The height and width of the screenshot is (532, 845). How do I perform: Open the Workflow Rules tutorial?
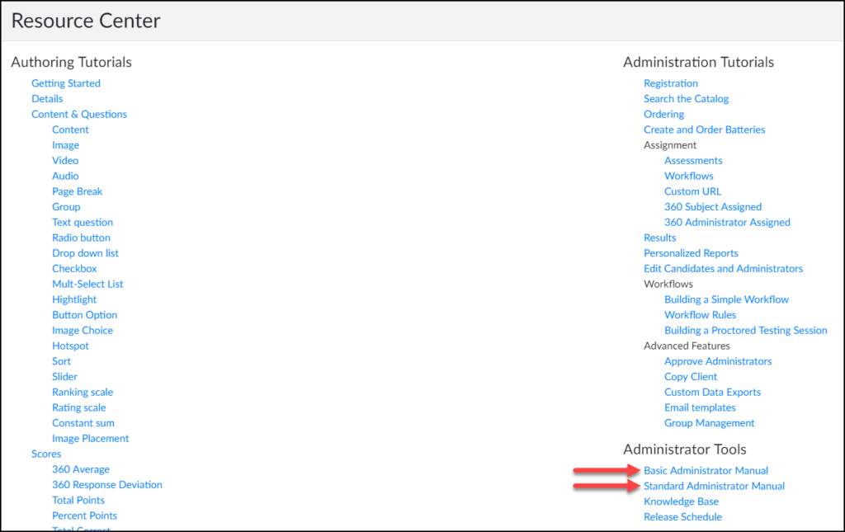click(x=700, y=315)
